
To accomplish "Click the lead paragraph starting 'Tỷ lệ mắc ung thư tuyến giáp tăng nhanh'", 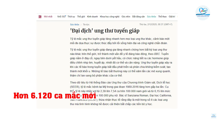I will point(120,41).
